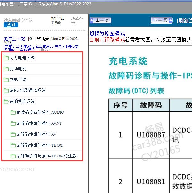This screenshot has width=192, height=193.
Task: Open 故障码诊断与操作-AVNT
Action: coord(39,123)
